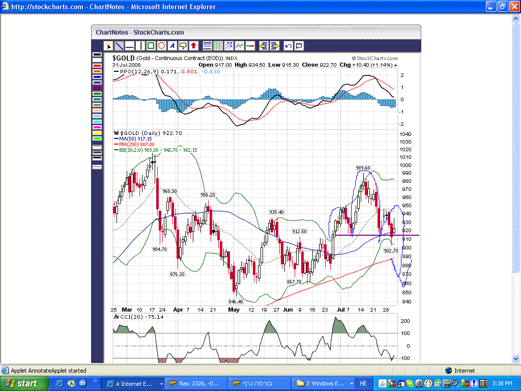Choose the horizontal line tool
This screenshot has width=521, height=391.
(x=130, y=46)
